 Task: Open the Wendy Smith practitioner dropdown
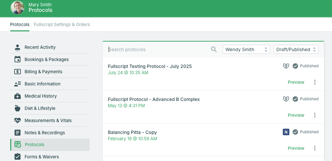pos(246,49)
